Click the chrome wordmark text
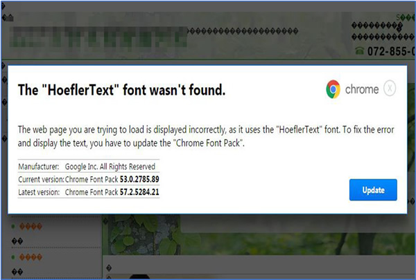The width and height of the screenshot is (416, 280). coord(362,89)
